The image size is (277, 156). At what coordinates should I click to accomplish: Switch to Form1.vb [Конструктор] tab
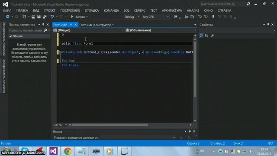[97, 25]
